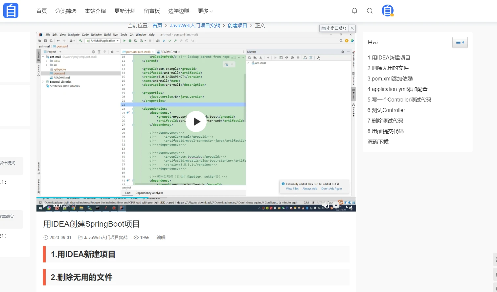
Task: Toggle the table of contents list button
Action: tap(460, 42)
